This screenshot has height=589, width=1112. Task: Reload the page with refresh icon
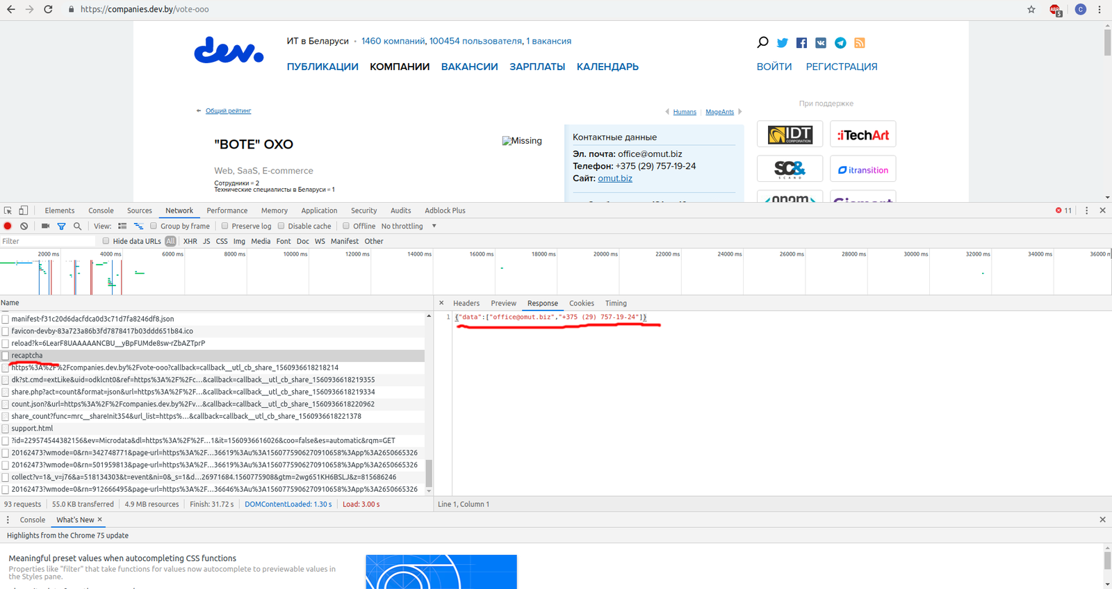click(48, 9)
